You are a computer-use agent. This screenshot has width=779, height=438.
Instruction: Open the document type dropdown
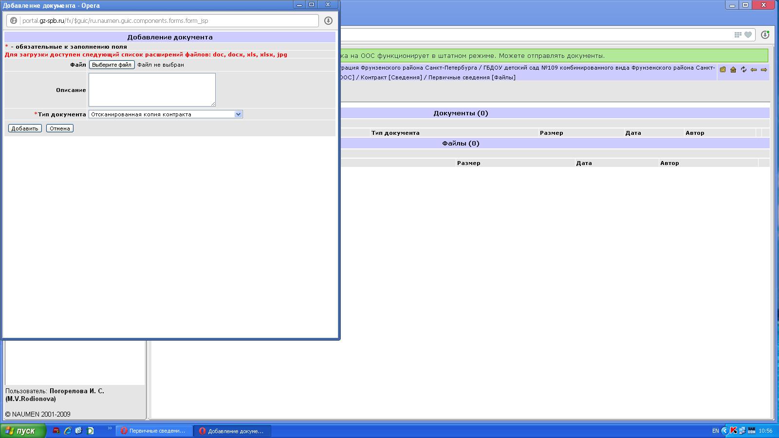(166, 114)
